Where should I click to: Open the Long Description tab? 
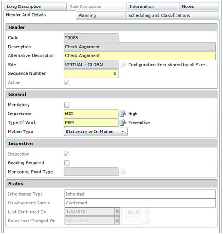[35, 6]
